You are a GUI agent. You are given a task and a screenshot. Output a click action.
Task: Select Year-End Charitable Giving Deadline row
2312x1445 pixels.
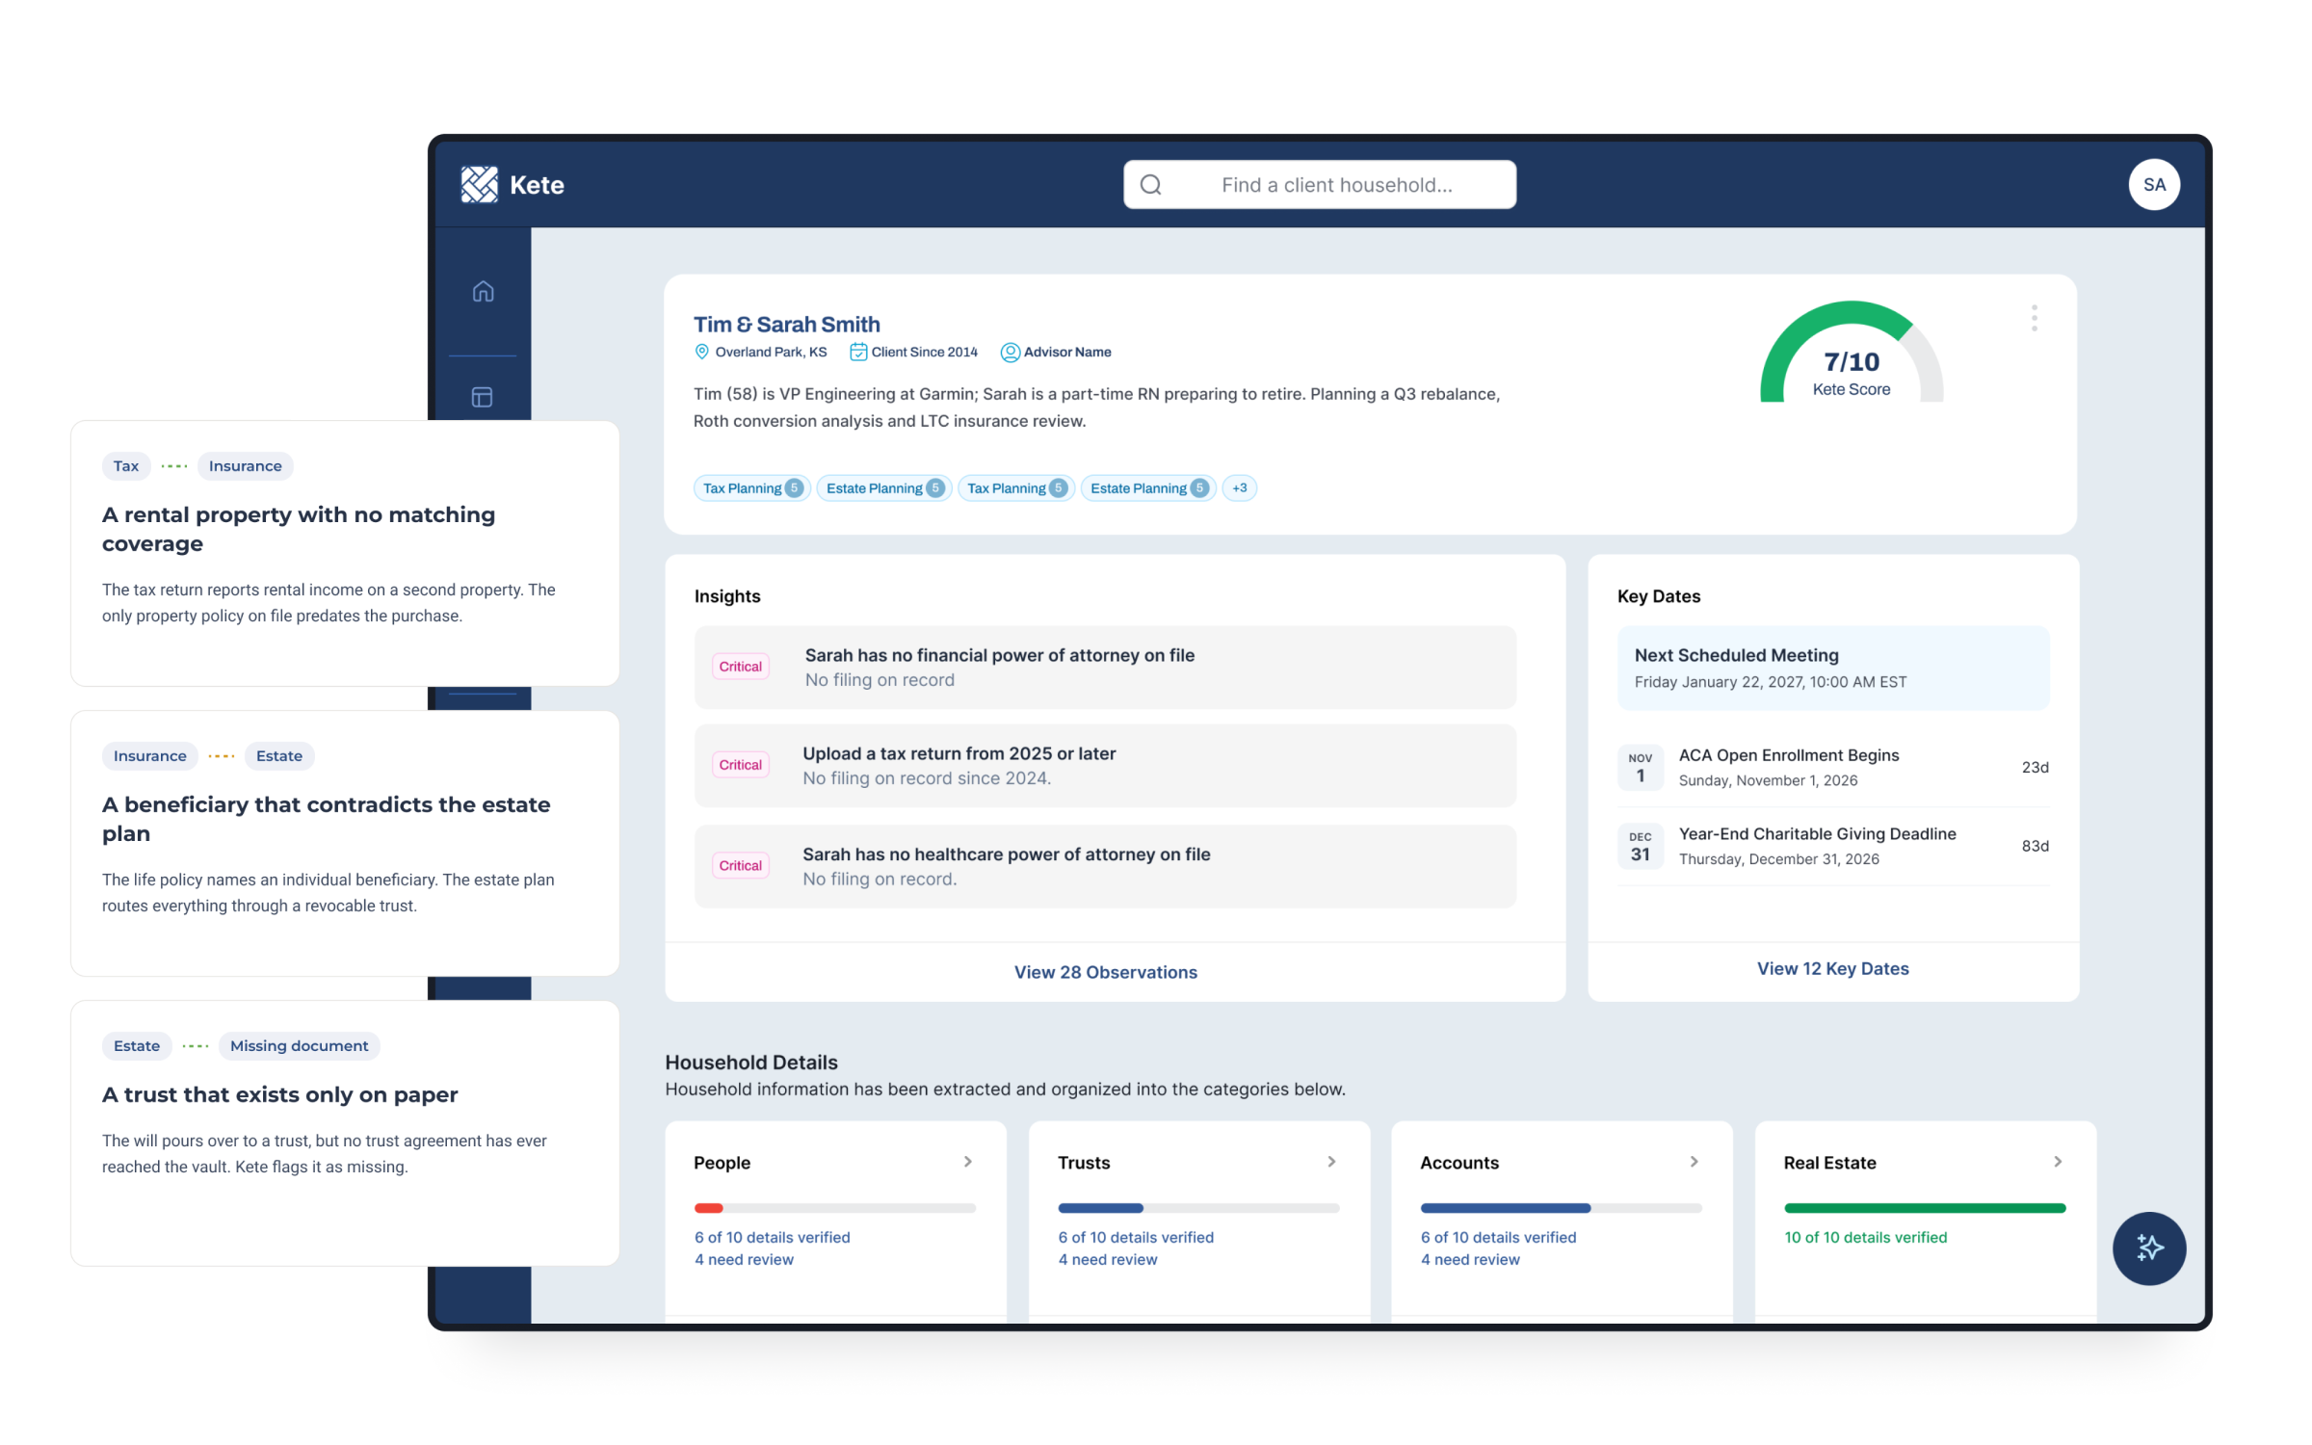pos(1832,845)
